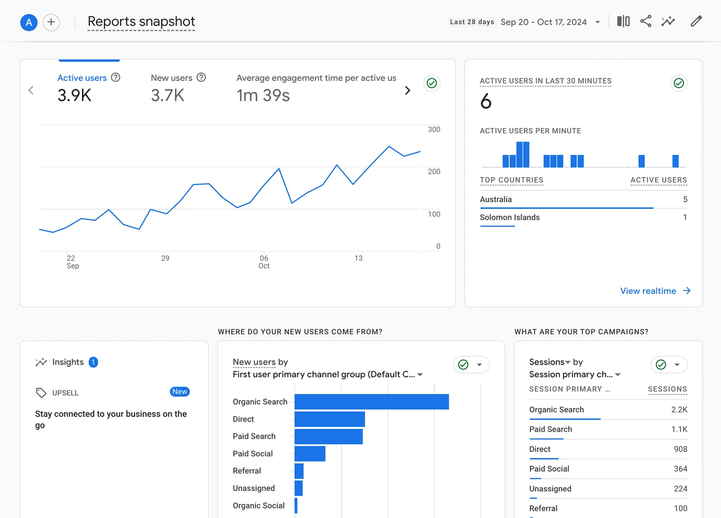Click the Share this report icon
Image resolution: width=721 pixels, height=518 pixels.
646,21
